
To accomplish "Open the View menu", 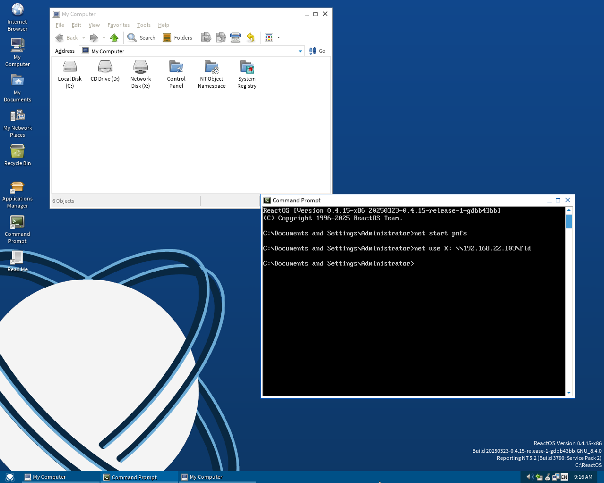I will tap(94, 25).
